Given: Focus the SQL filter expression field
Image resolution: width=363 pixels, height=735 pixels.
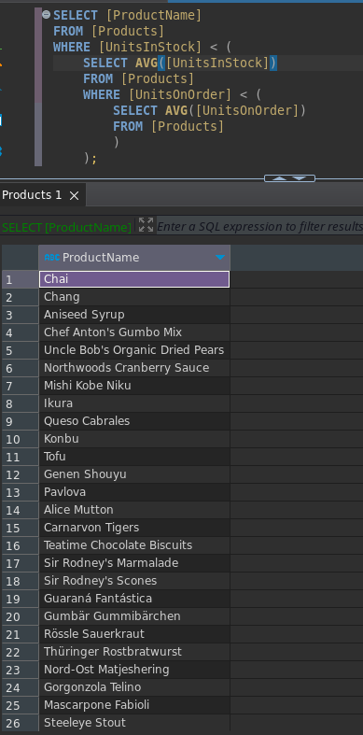Looking at the screenshot, I should (x=259, y=227).
